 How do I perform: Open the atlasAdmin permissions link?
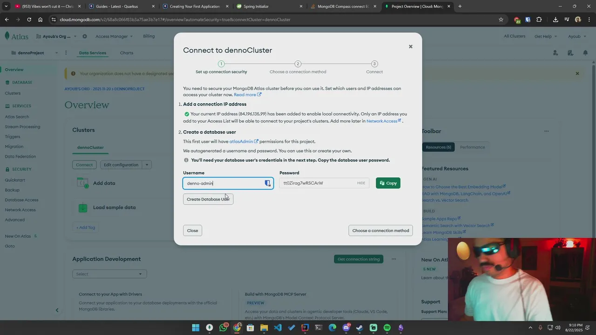click(x=244, y=141)
